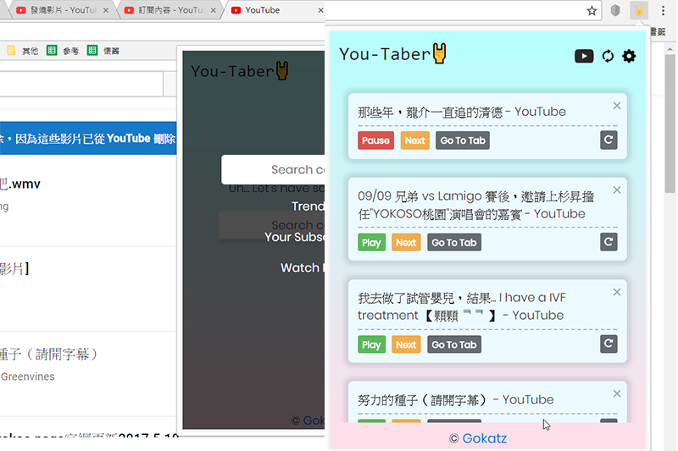The image size is (678, 451).
Task: Click the 努力的種子（請開字幕）- YouTube title
Action: tap(455, 400)
